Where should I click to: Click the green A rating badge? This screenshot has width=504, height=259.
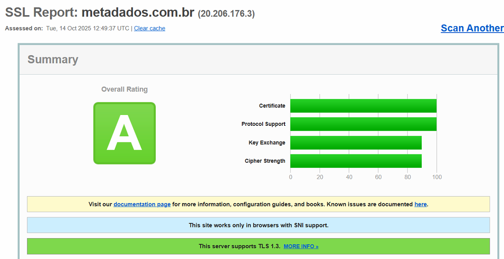[124, 133]
